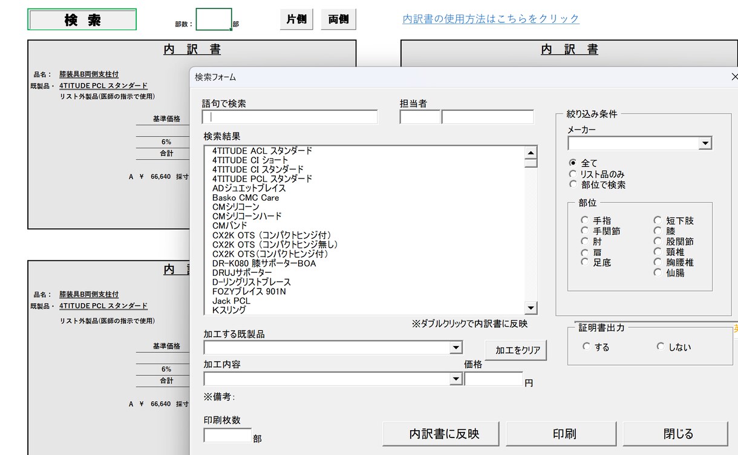Open the 内訳書の使用方法 help link
Screen dimensions: 738x455
point(491,19)
